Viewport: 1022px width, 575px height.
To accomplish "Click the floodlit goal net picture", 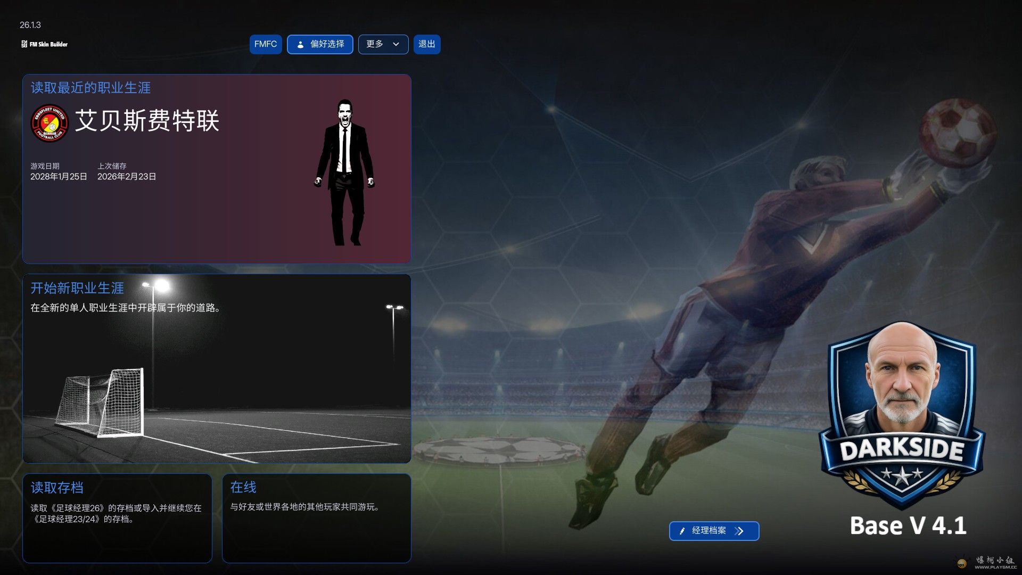I will tap(101, 402).
